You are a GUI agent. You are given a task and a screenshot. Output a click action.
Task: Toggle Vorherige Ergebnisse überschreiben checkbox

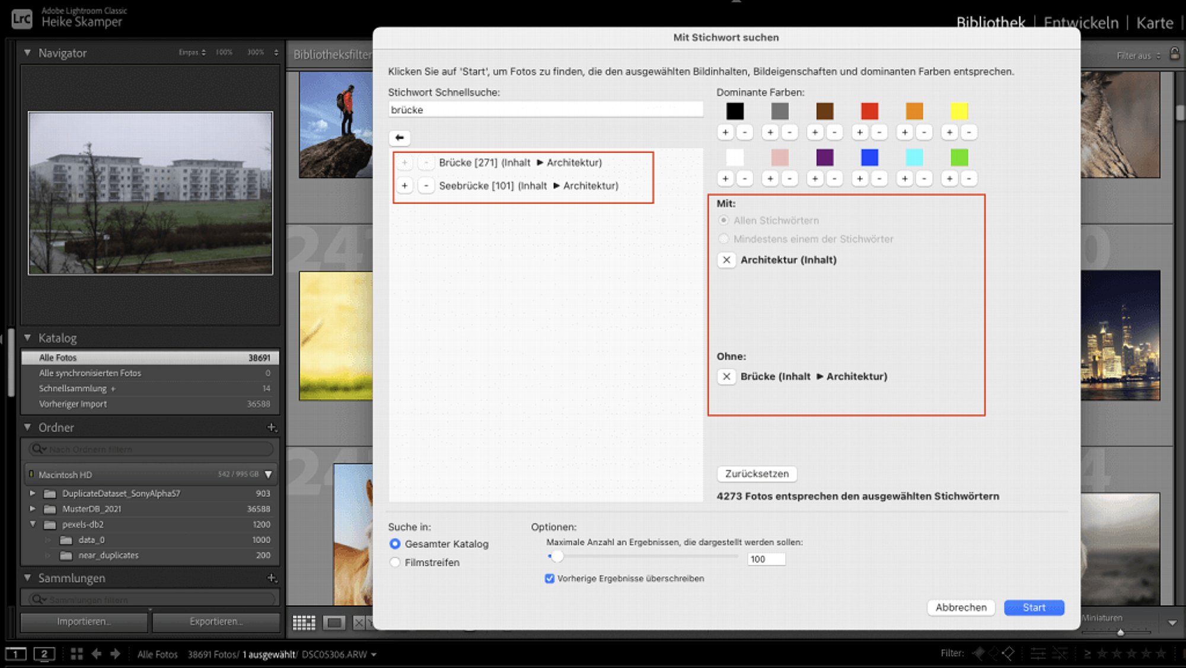(x=550, y=578)
